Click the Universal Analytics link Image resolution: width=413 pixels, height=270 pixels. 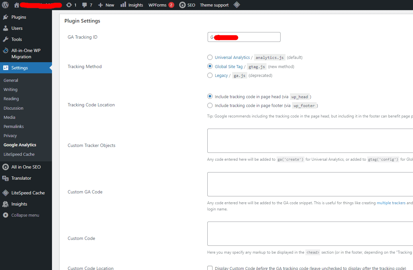coord(232,57)
